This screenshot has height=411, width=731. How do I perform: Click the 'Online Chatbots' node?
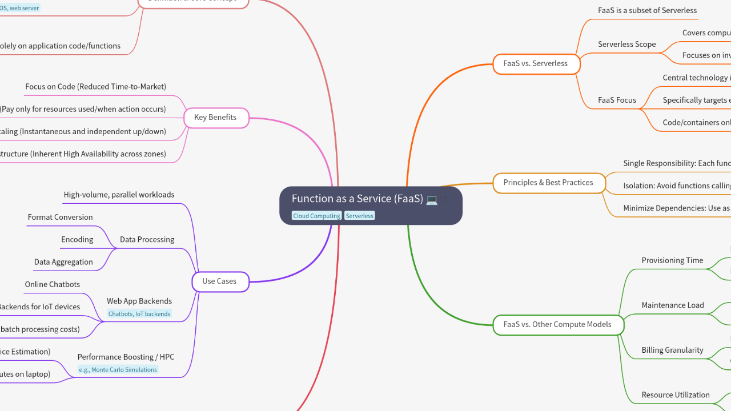click(x=53, y=284)
